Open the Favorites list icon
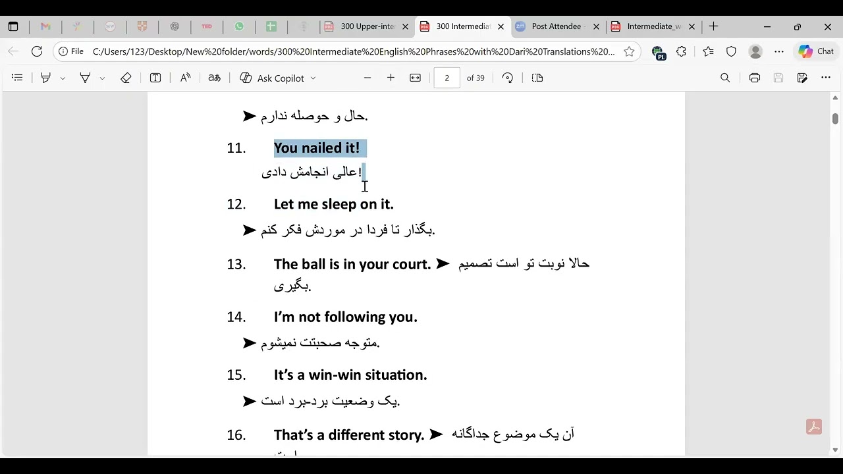The image size is (843, 474). [708, 51]
